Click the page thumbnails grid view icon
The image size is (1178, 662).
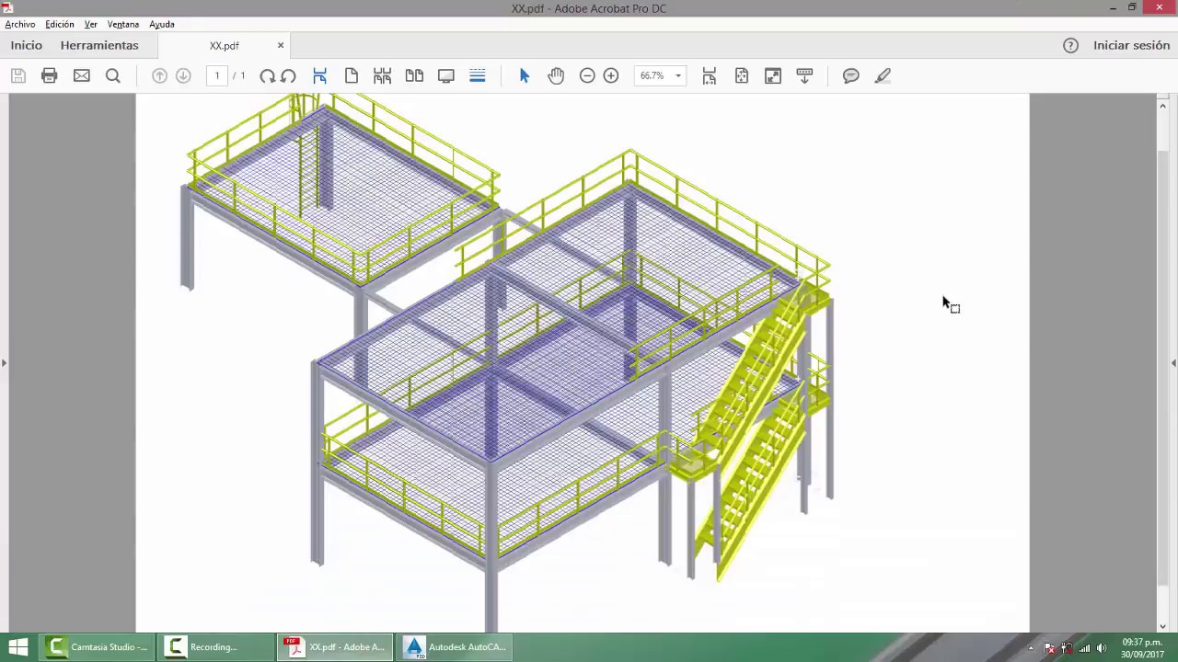pyautogui.click(x=383, y=76)
